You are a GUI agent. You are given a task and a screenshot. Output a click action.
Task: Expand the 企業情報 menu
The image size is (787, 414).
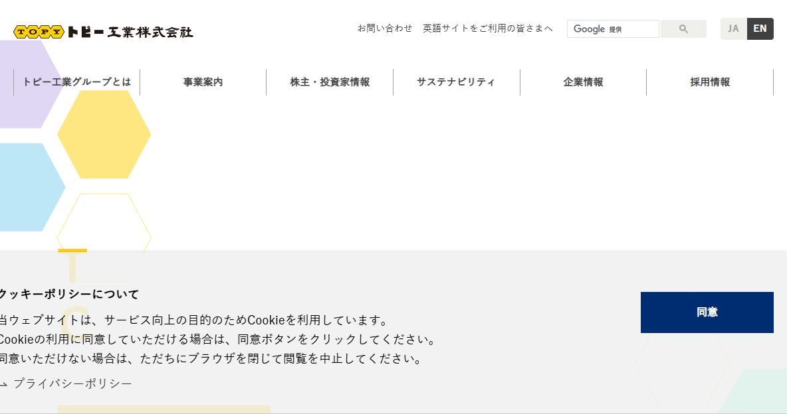coord(583,82)
